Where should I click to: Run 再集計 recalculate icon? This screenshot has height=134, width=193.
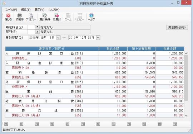(x=57, y=17)
